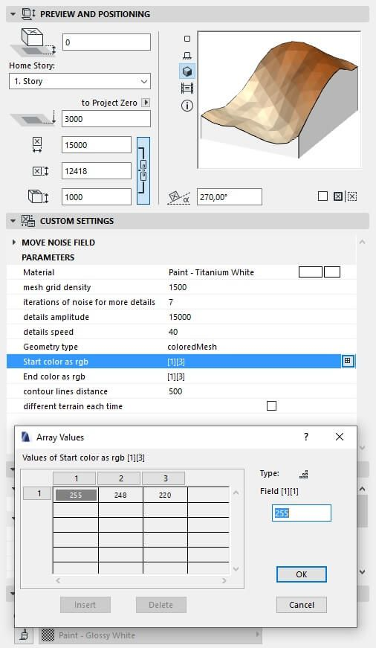Open the to Project Zero arrow menu

(x=146, y=103)
